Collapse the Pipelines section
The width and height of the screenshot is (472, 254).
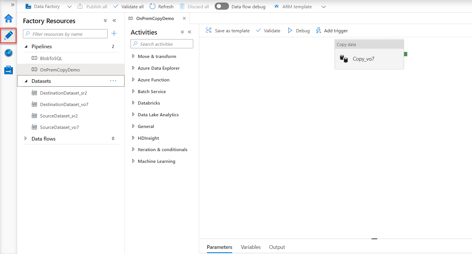click(26, 46)
